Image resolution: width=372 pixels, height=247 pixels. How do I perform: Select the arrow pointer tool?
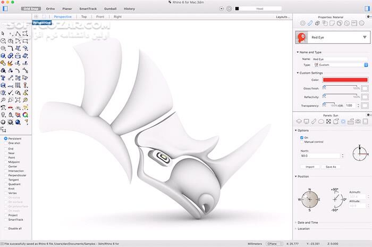pos(3,34)
